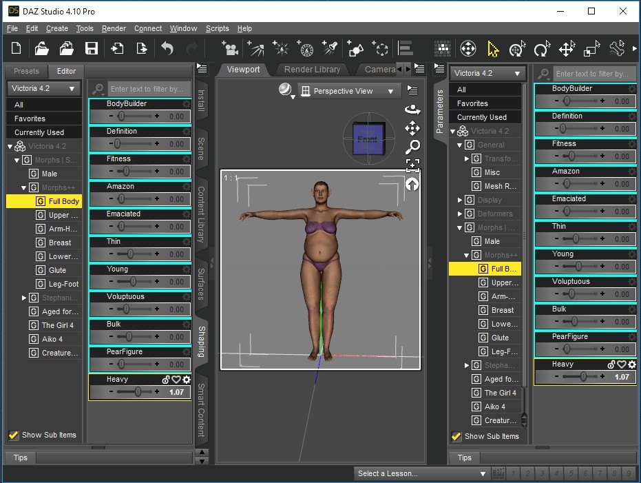Open the Victoria 4.2 dropdown in Parameters pane
This screenshot has height=483, width=641.
click(x=487, y=73)
